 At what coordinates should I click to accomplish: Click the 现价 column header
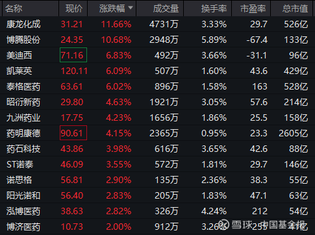(x=73, y=8)
